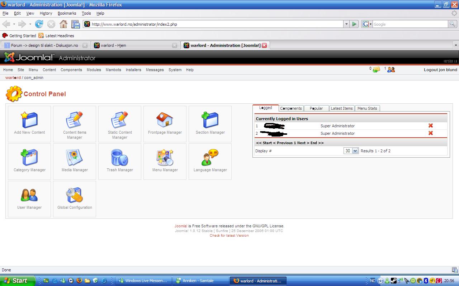Open Language Manager icon
Viewport: 459px width, 286px height.
(x=210, y=161)
